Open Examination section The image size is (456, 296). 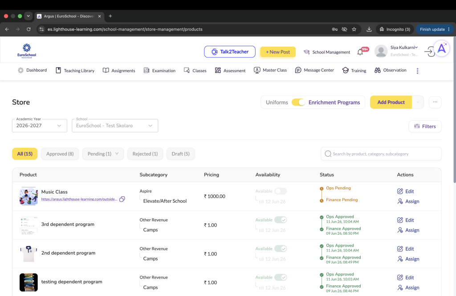pyautogui.click(x=159, y=70)
